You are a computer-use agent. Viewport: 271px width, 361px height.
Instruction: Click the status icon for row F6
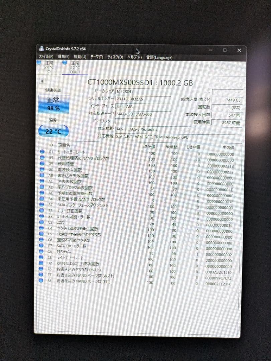41,269
